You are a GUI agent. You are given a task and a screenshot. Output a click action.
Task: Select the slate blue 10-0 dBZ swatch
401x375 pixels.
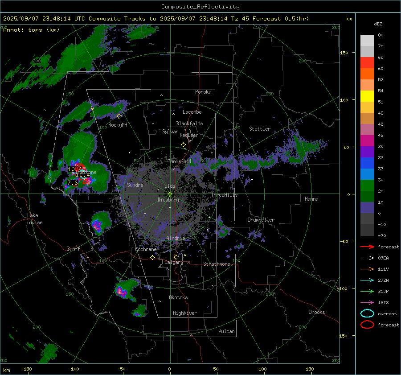tap(367, 208)
